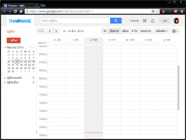Open a new browser tab

(43, 5)
